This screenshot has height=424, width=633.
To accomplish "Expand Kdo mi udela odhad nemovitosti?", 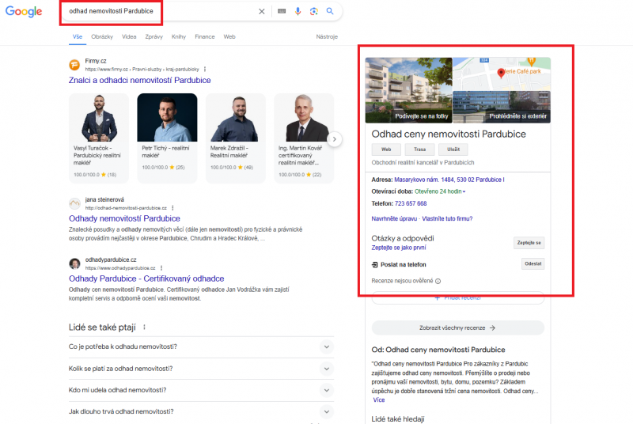I will [201, 390].
